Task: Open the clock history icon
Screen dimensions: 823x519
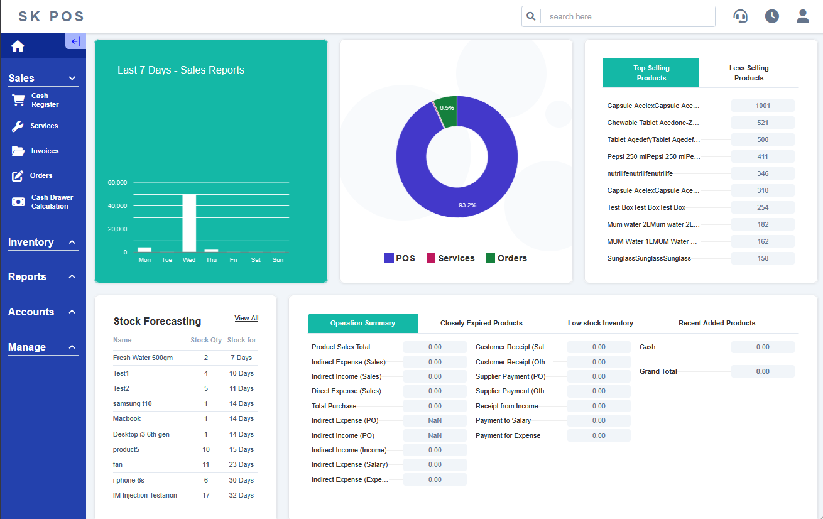Action: click(x=771, y=16)
